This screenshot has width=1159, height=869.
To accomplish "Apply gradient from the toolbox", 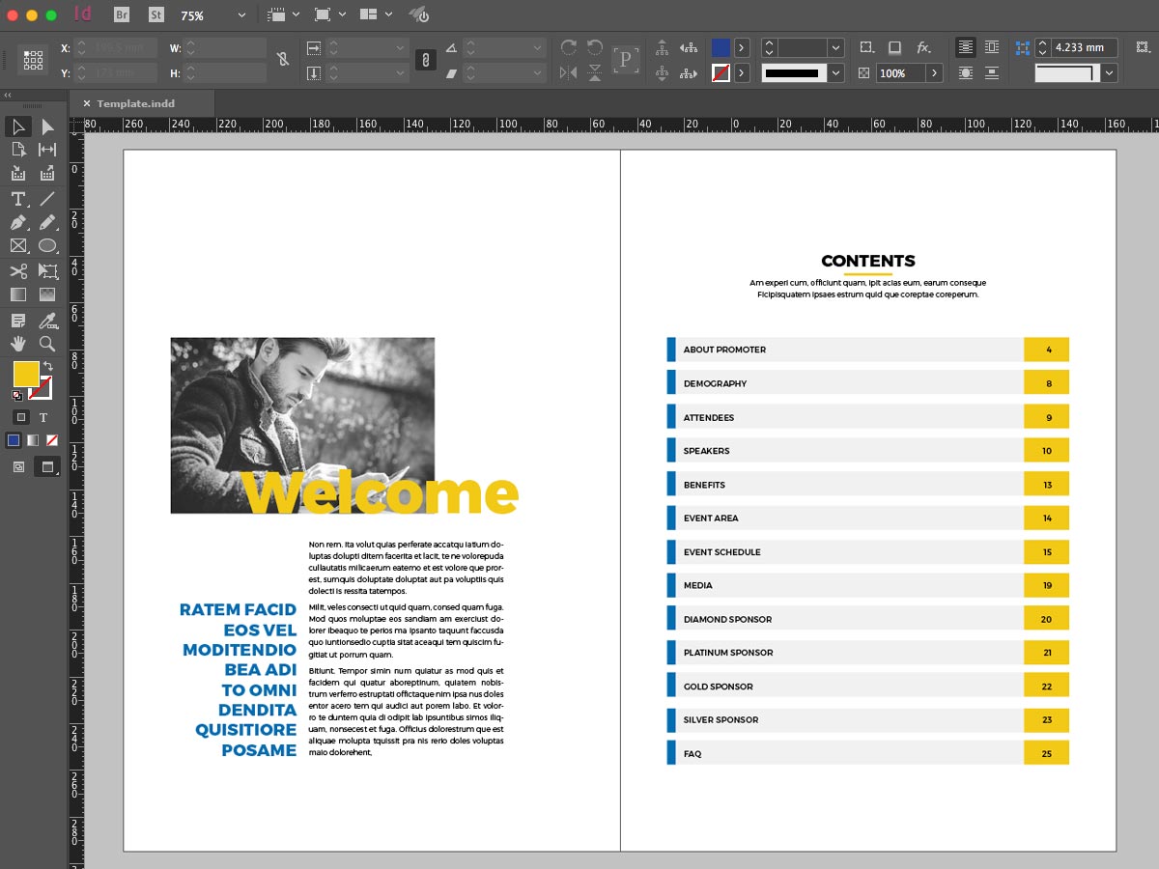I will pyautogui.click(x=33, y=440).
